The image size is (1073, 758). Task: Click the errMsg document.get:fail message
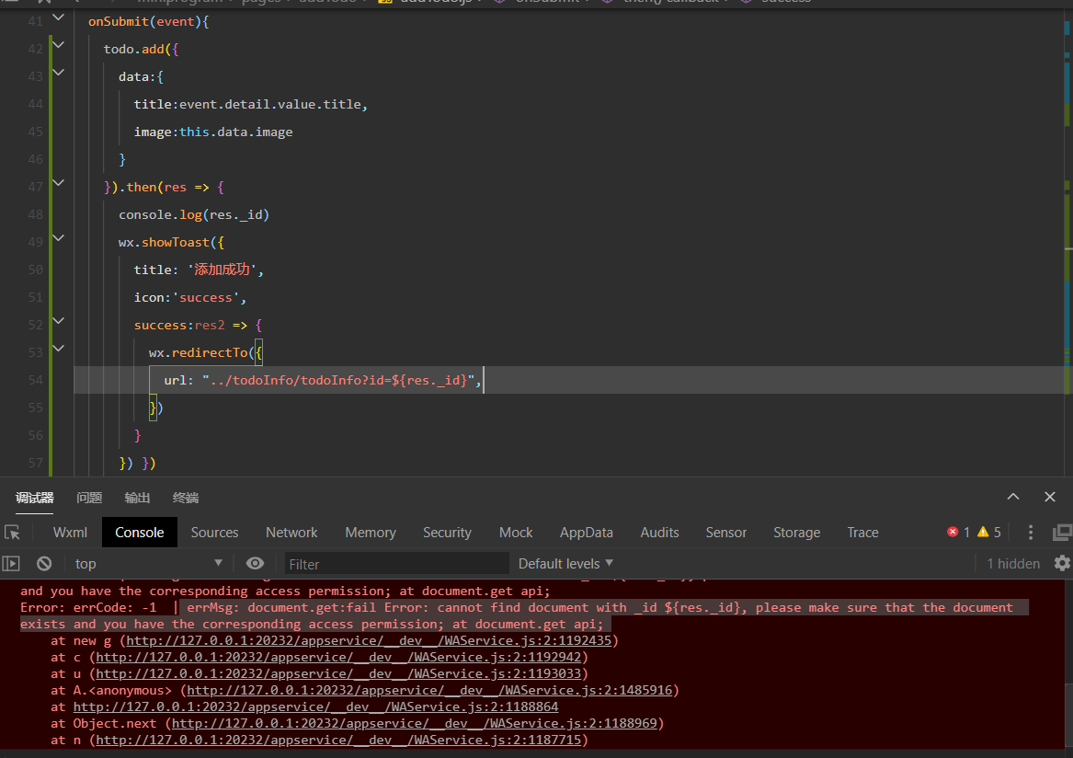(523, 615)
